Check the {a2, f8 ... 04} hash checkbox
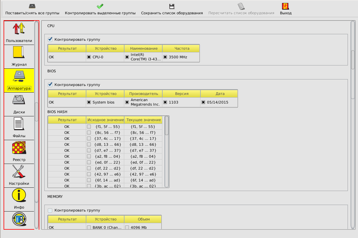Screen dimensions: 358x238 pos(89,156)
